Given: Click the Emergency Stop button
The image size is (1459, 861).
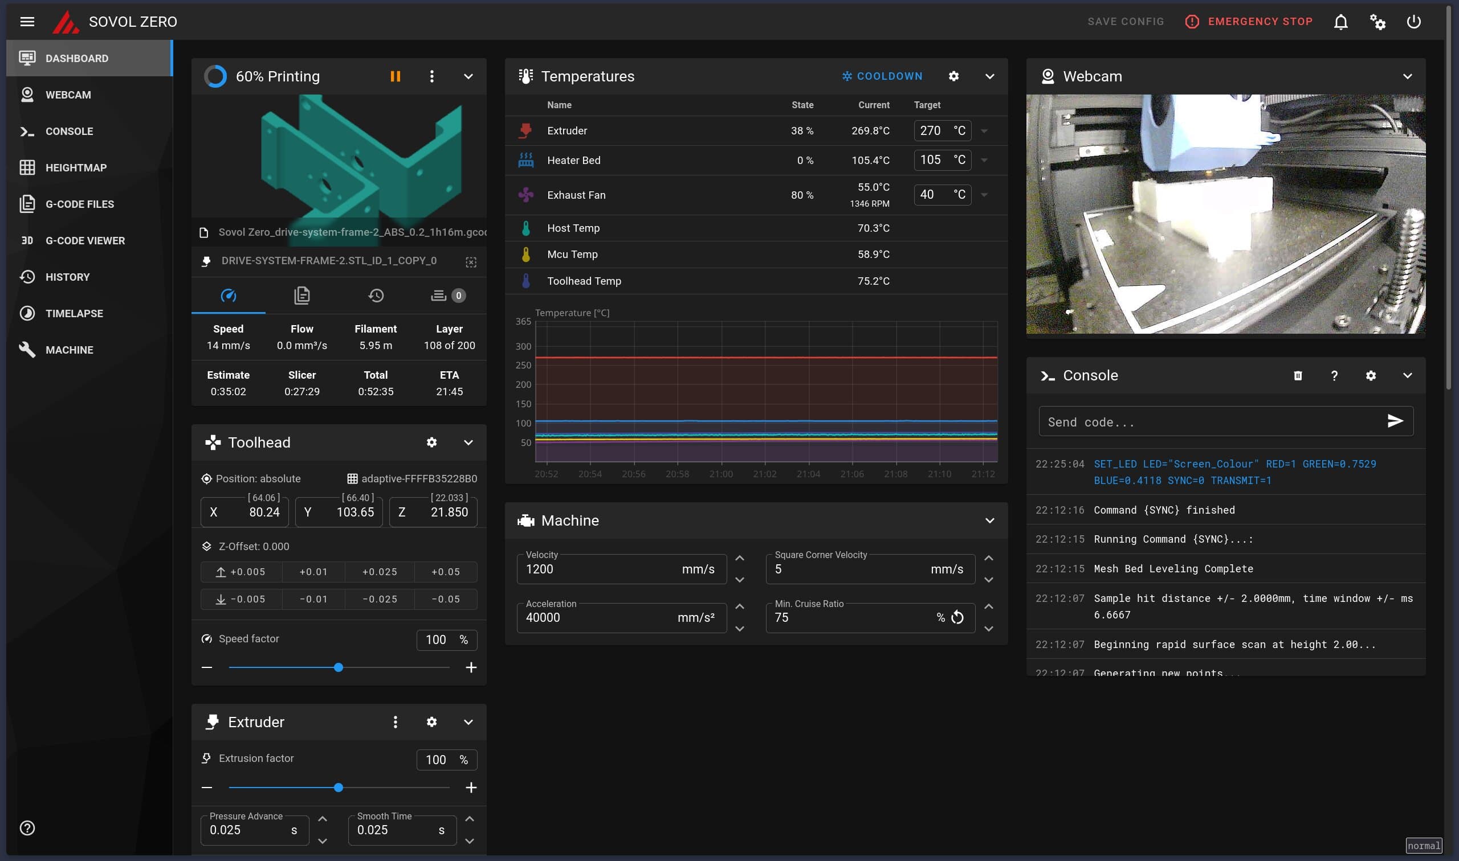Looking at the screenshot, I should pyautogui.click(x=1248, y=22).
